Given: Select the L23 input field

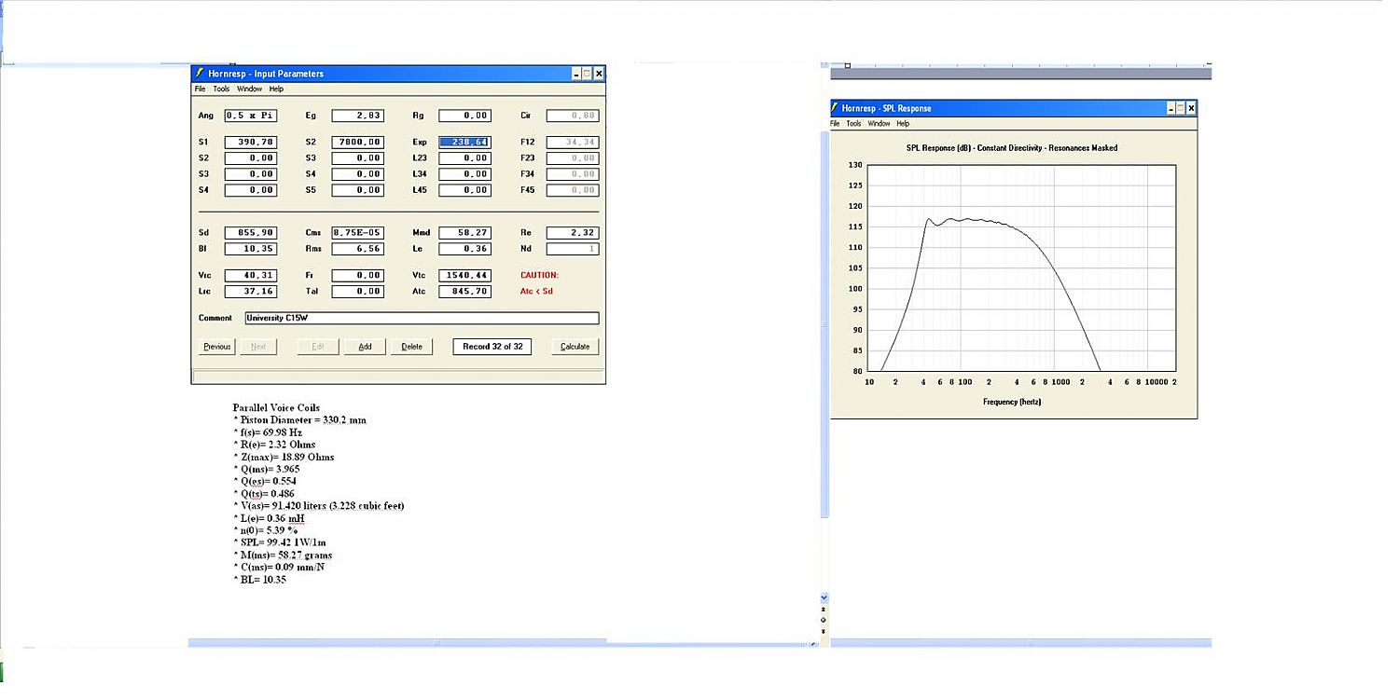Looking at the screenshot, I should 464,158.
